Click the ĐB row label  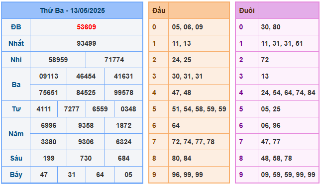pos(16,27)
